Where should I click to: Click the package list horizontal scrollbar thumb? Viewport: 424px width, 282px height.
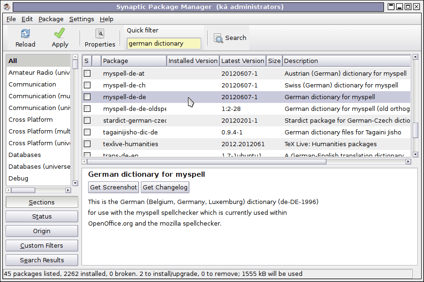207,161
